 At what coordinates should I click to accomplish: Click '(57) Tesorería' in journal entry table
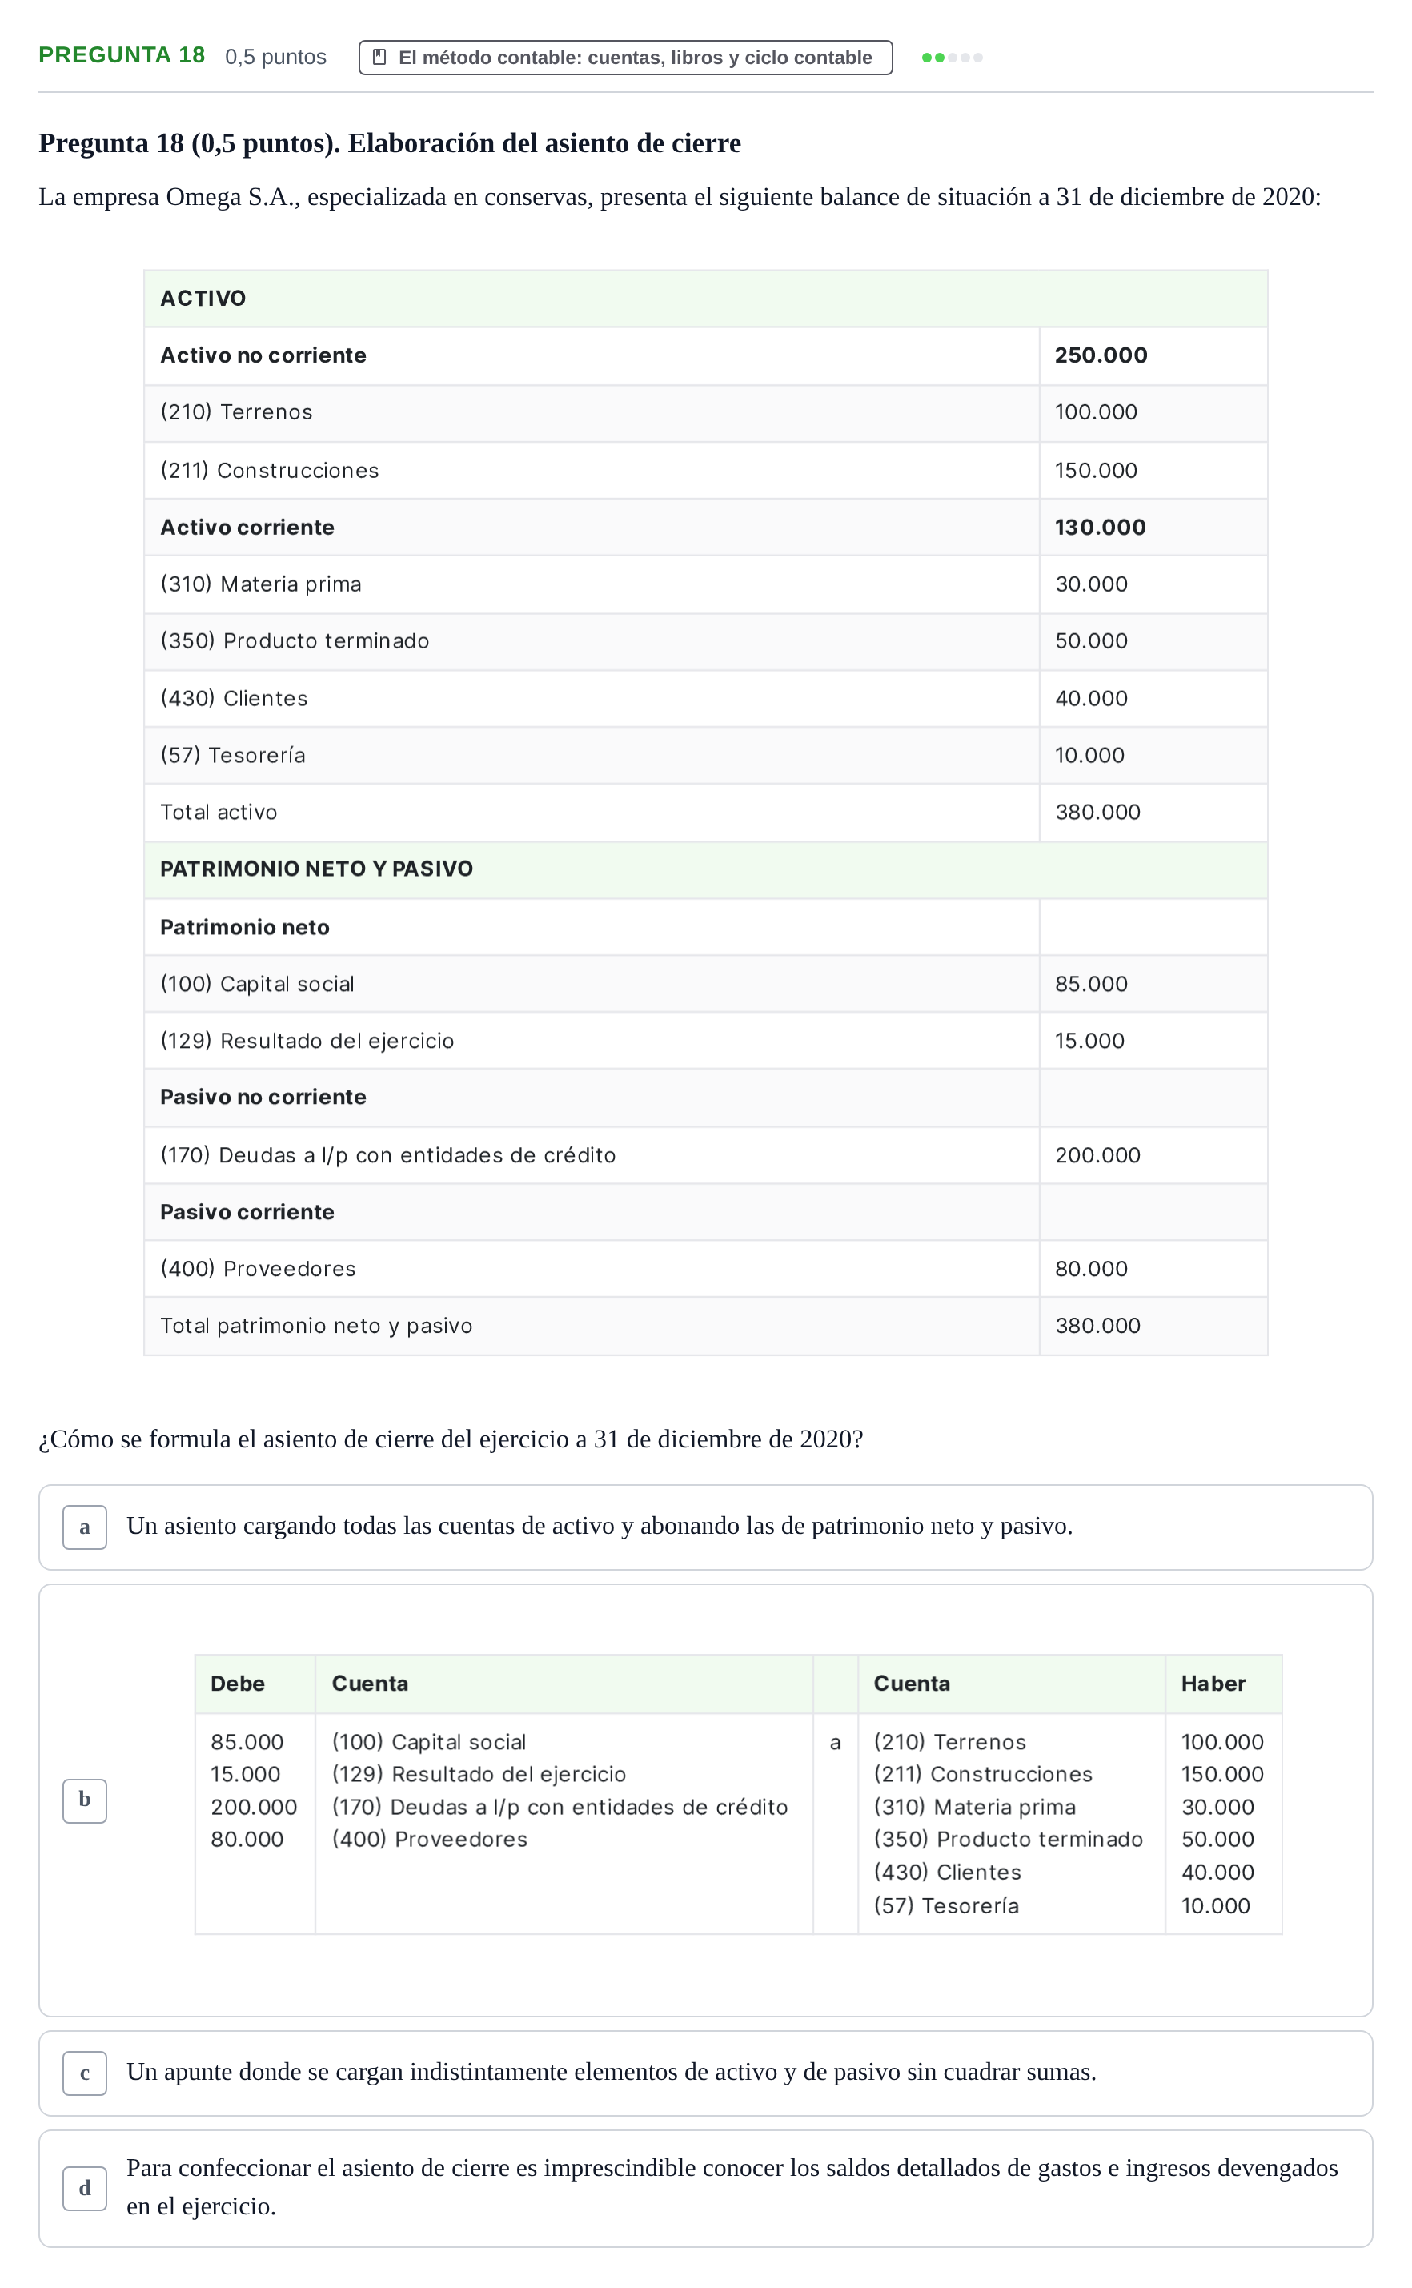coord(946,1905)
